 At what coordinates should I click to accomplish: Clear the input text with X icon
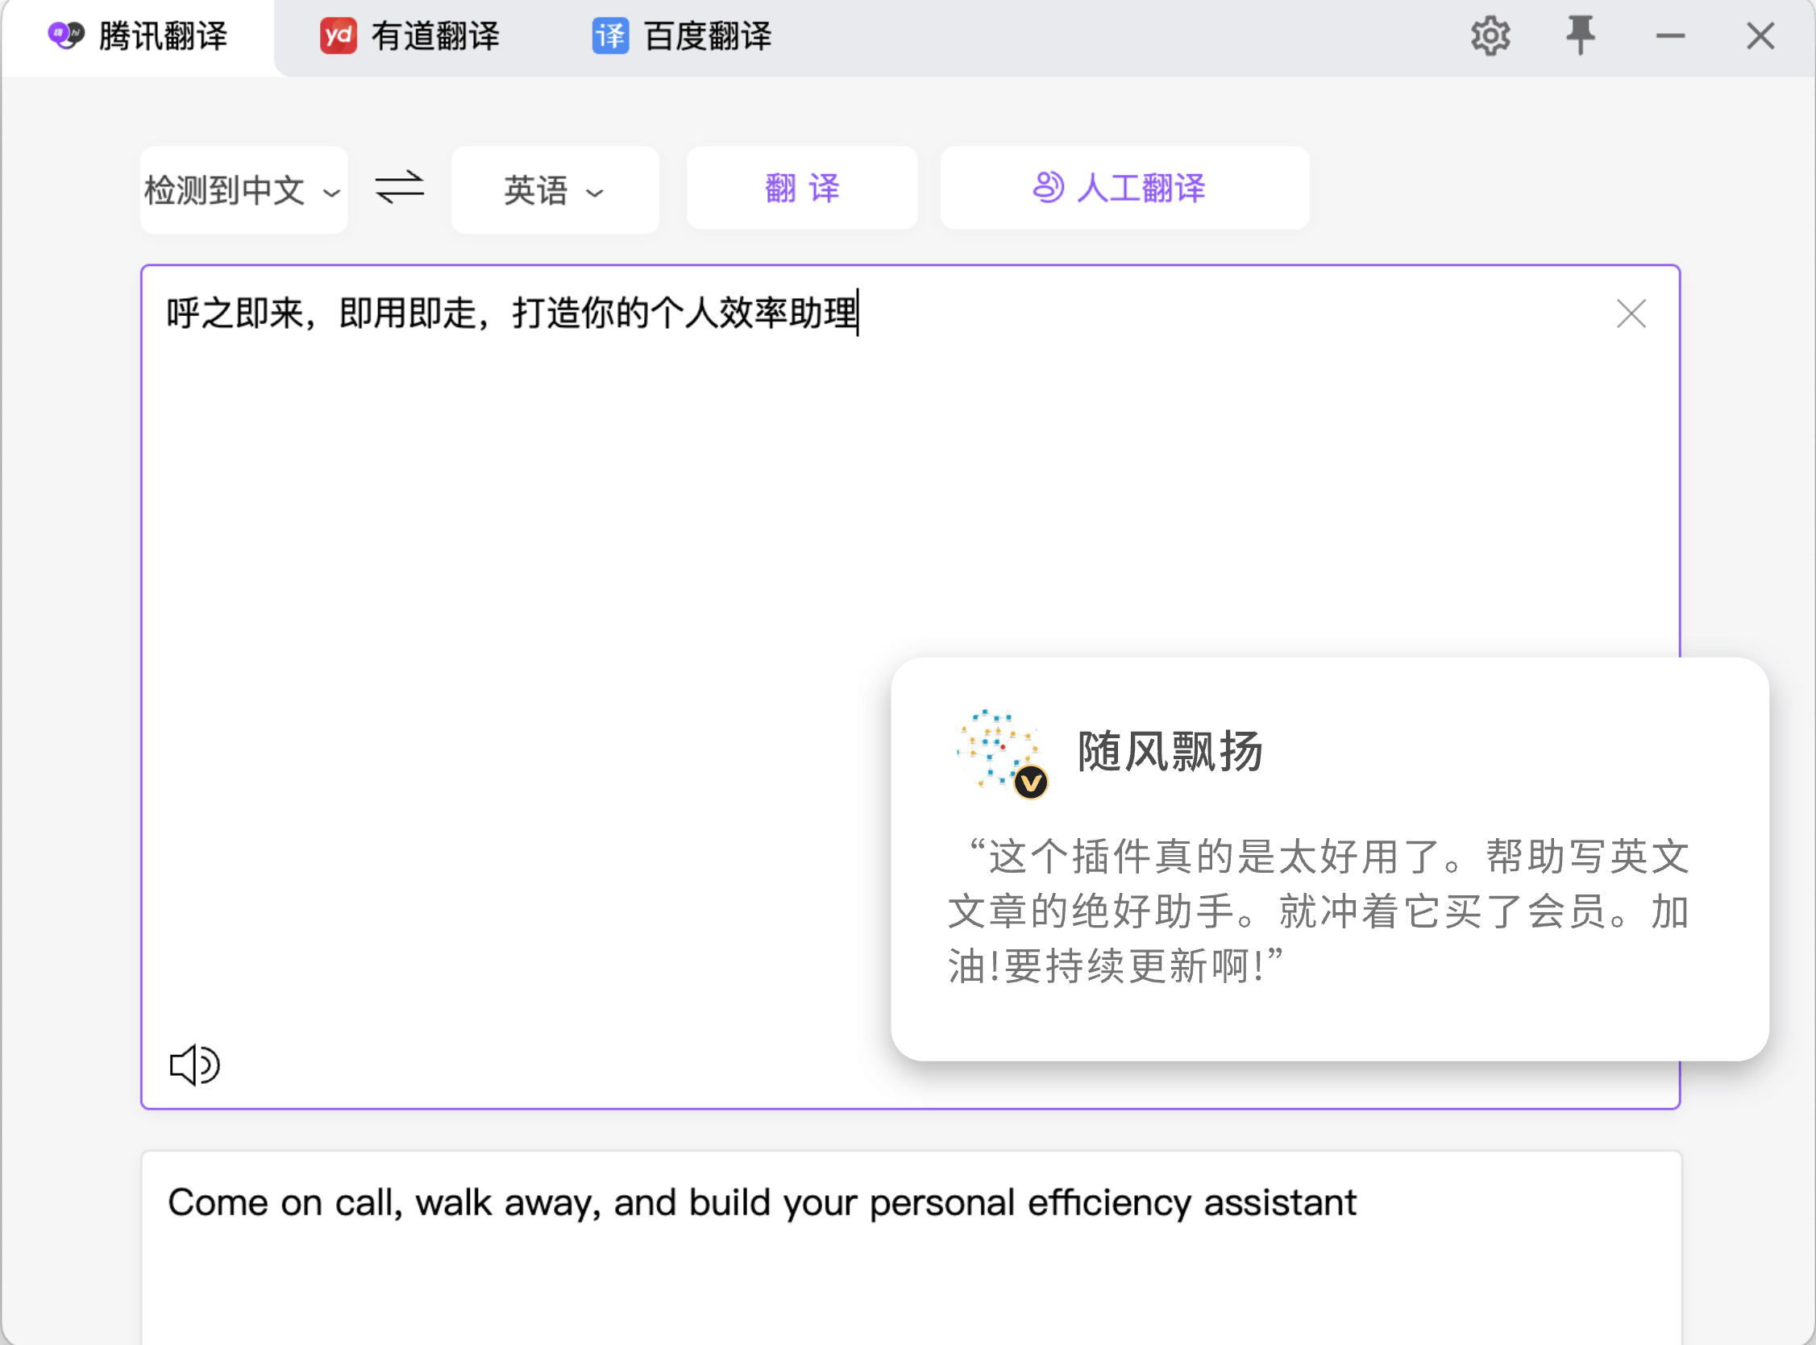tap(1631, 313)
